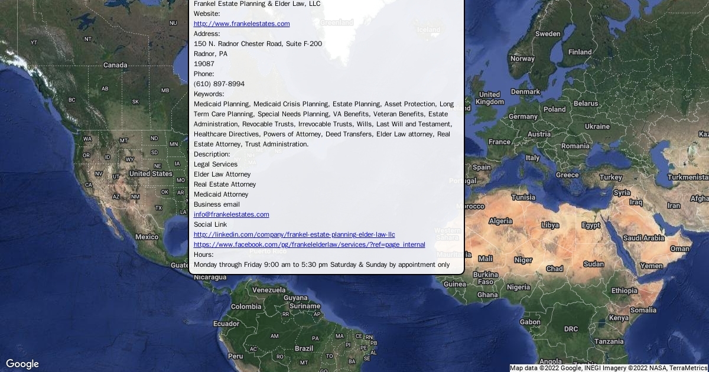
Task: Open the LinkedIn company profile link
Action: click(294, 234)
